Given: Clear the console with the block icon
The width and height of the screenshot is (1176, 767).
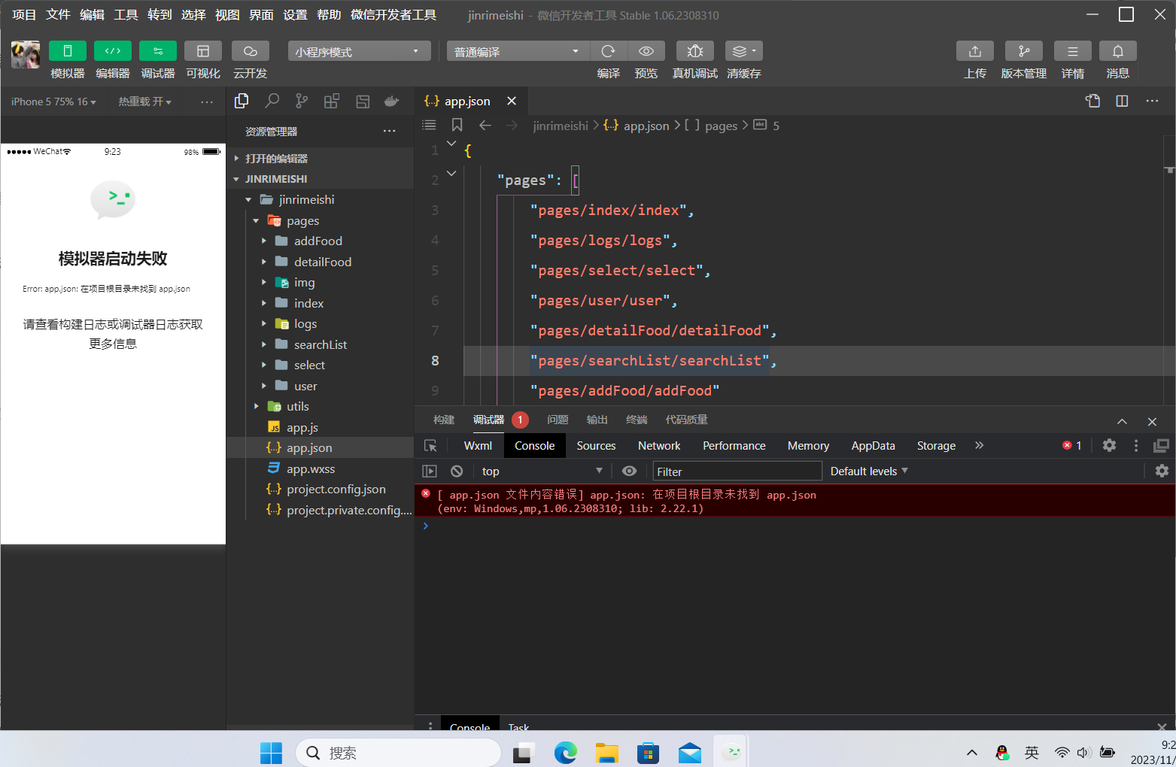Looking at the screenshot, I should (457, 471).
